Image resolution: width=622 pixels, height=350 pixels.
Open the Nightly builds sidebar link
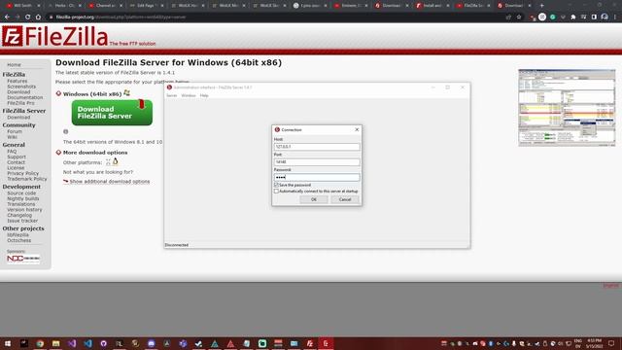click(x=23, y=198)
